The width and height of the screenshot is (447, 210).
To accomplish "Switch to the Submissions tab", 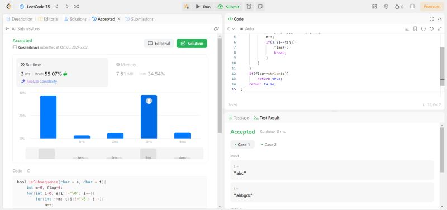I will click(x=139, y=19).
